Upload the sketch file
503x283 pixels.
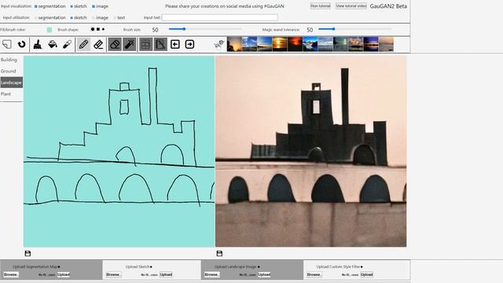pyautogui.click(x=166, y=274)
